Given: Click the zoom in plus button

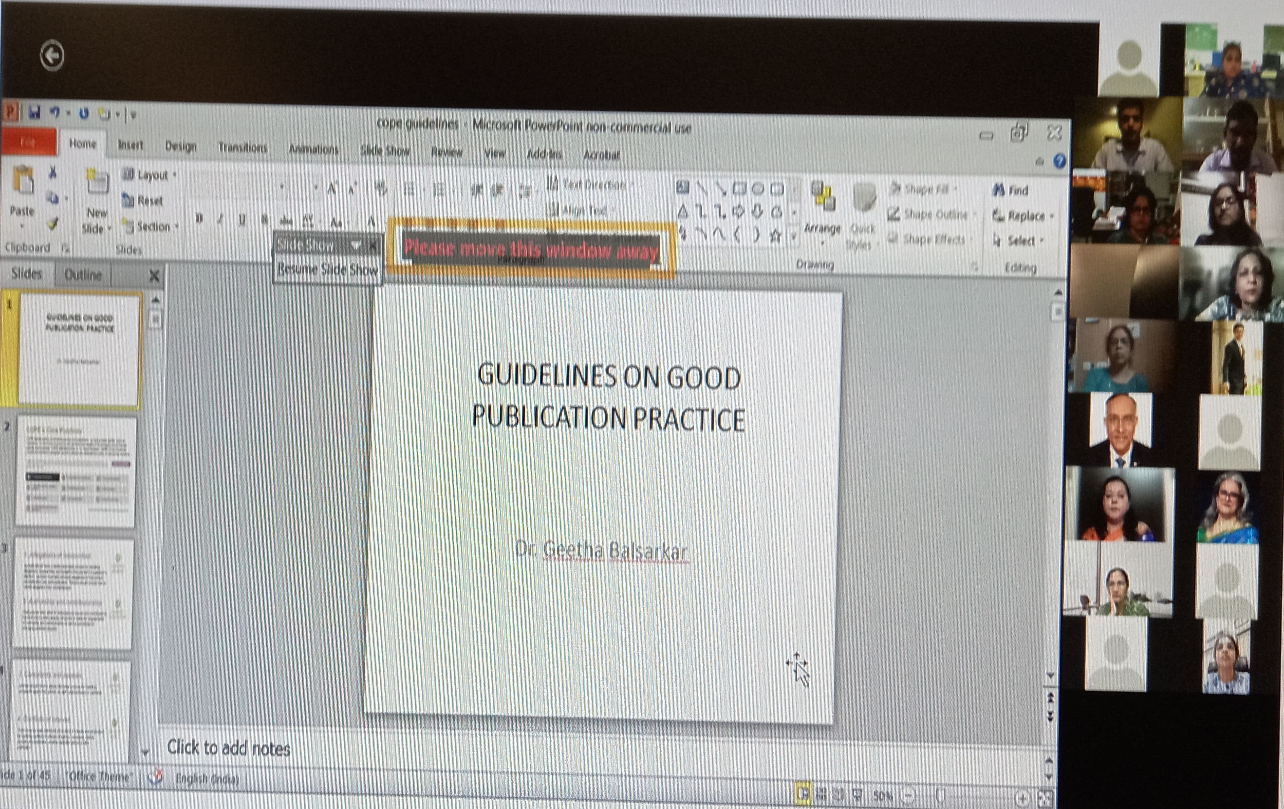Looking at the screenshot, I should coord(1022,798).
